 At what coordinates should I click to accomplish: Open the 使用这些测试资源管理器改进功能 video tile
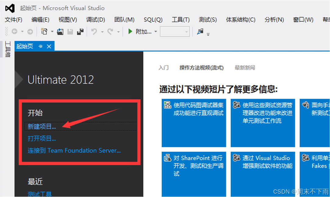tap(263, 123)
